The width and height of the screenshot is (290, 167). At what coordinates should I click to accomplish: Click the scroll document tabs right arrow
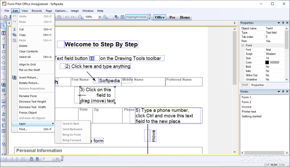click(x=234, y=23)
